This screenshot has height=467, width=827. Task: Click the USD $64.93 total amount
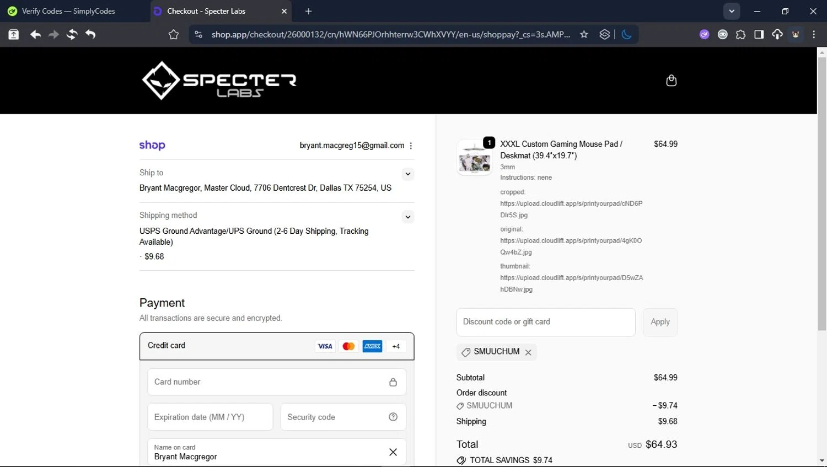tap(652, 444)
